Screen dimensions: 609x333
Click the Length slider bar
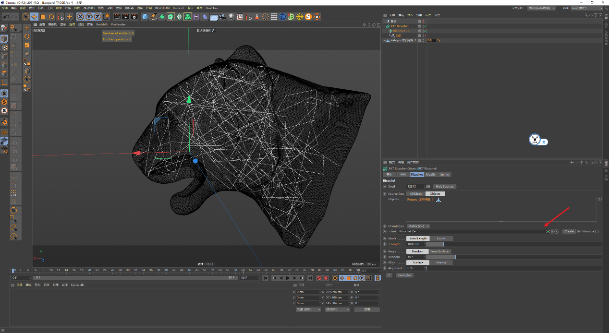click(x=513, y=244)
